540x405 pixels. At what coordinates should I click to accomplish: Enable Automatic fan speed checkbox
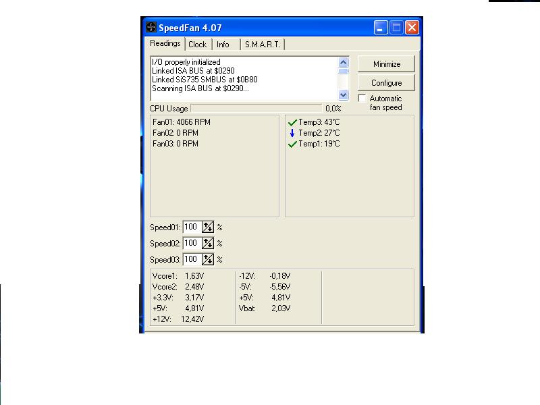[362, 98]
